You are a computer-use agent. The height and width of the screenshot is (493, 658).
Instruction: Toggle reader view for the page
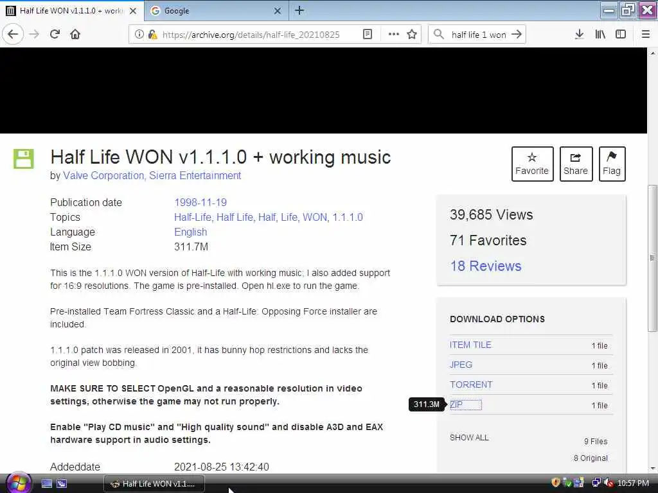tap(367, 35)
